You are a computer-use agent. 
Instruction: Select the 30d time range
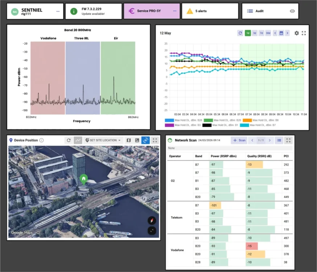(268, 33)
